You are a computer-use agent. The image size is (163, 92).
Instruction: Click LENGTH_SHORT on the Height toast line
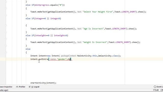tap(129, 12)
